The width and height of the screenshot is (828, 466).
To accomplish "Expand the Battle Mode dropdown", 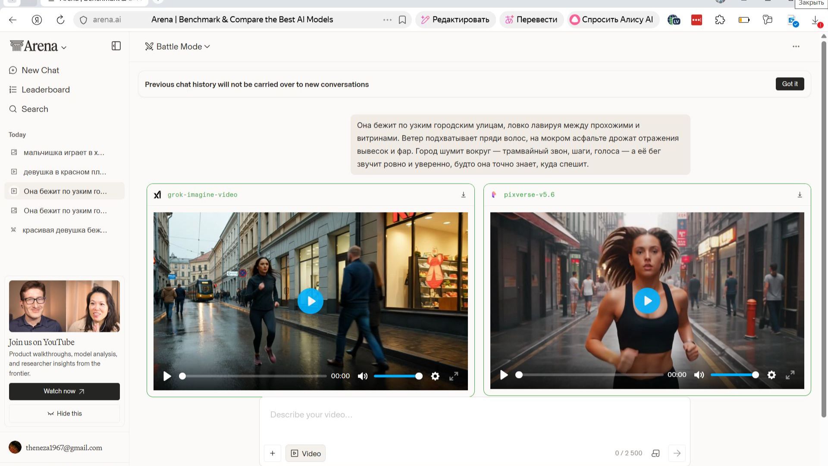I will point(178,47).
